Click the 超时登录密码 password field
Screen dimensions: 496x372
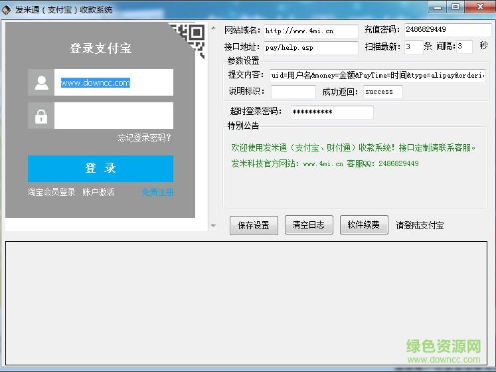click(332, 112)
